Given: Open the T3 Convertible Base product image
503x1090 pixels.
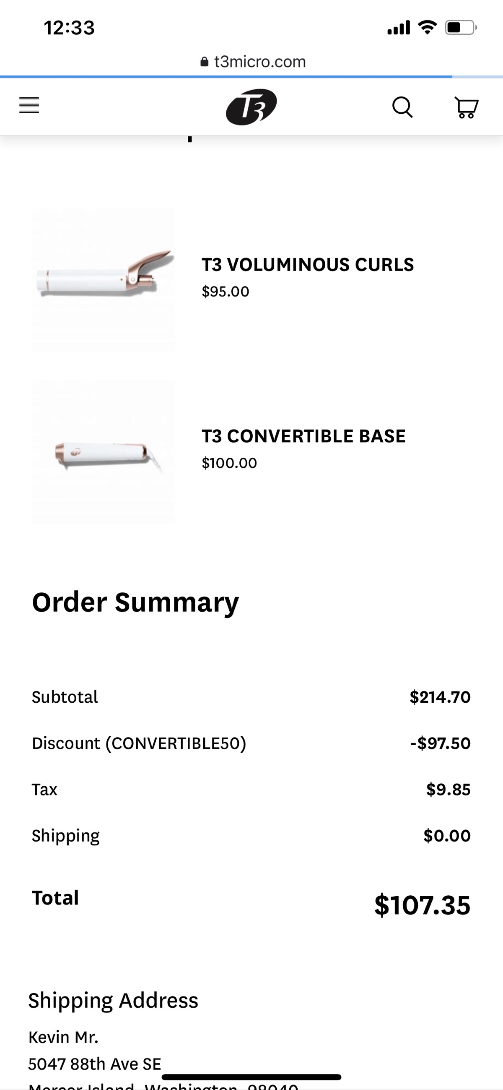Looking at the screenshot, I should click(x=103, y=452).
